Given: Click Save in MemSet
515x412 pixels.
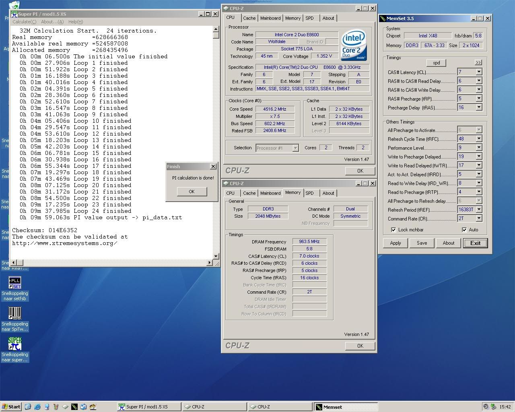Looking at the screenshot, I should click(422, 243).
